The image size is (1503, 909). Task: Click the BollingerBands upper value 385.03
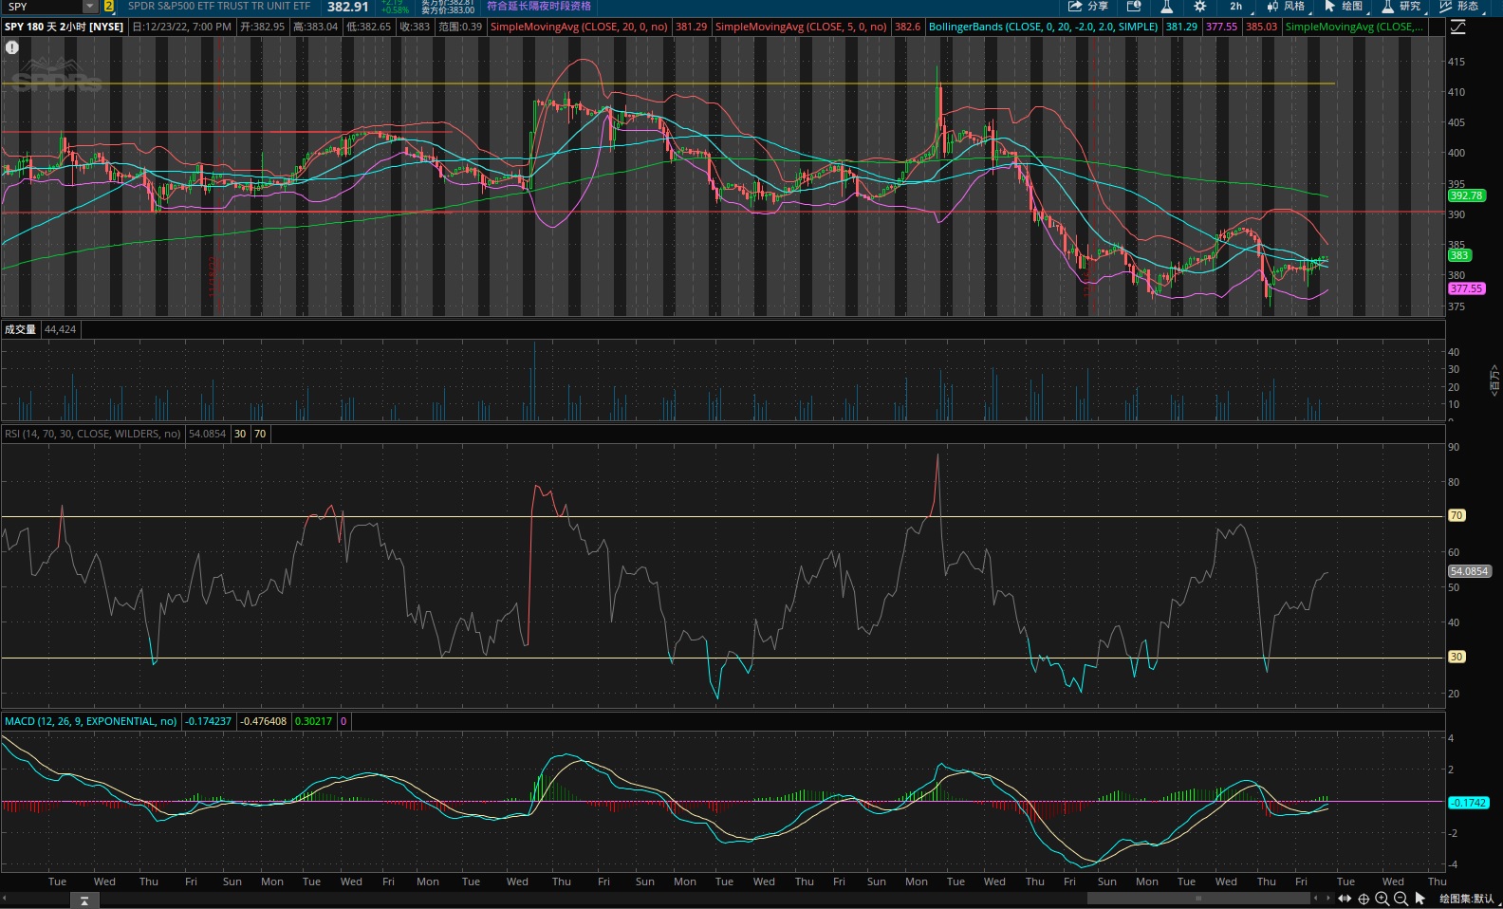click(x=1261, y=27)
